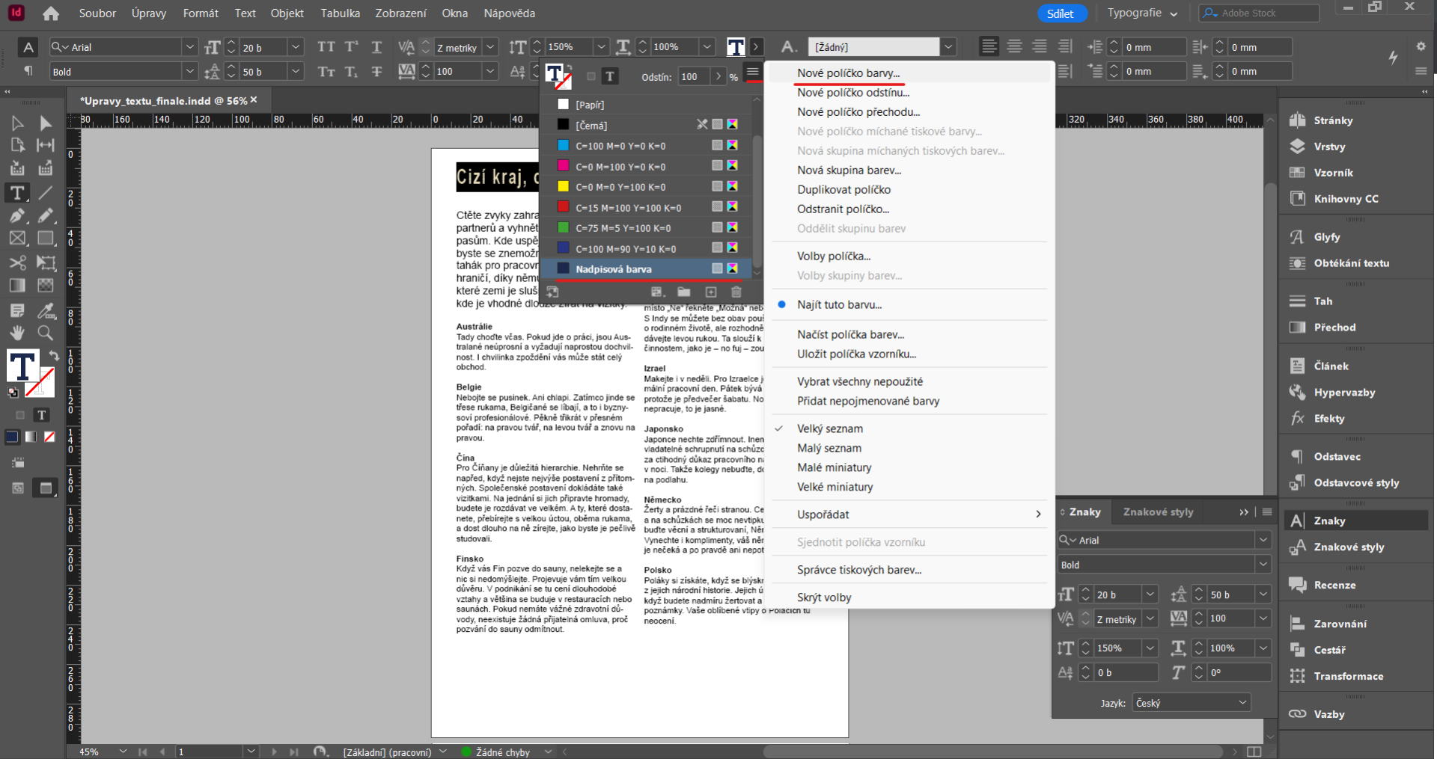Click the trash icon in the Swatches panel

pyautogui.click(x=736, y=292)
